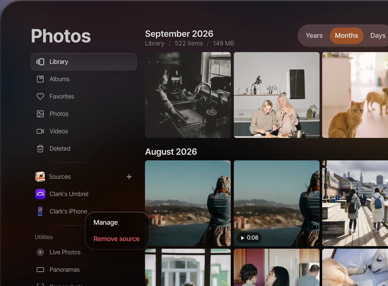Click the August 2026 heading
This screenshot has height=286, width=388.
[171, 152]
